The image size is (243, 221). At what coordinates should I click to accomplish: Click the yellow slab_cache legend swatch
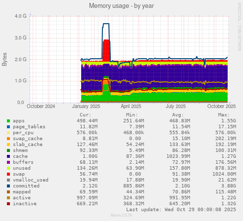pyautogui.click(x=8, y=145)
